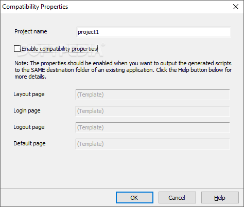This screenshot has height=207, width=244.
Task: Tick the Enable compatibility properties checkbox
Action: [17, 49]
